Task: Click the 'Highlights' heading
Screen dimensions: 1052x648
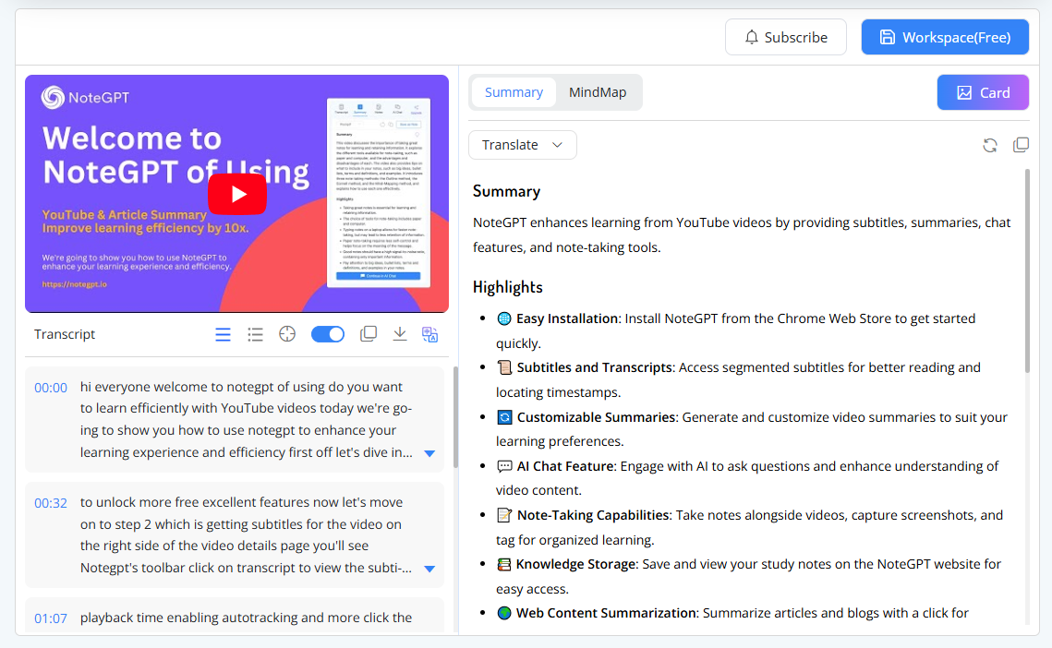Action: (508, 287)
